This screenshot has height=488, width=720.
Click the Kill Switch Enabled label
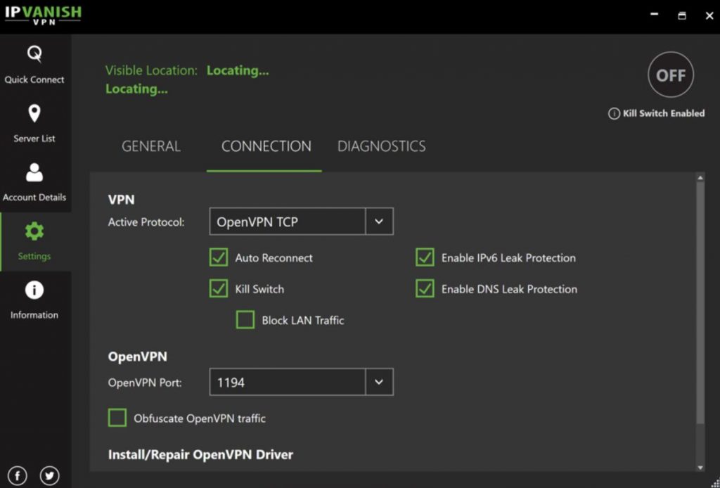pyautogui.click(x=664, y=113)
